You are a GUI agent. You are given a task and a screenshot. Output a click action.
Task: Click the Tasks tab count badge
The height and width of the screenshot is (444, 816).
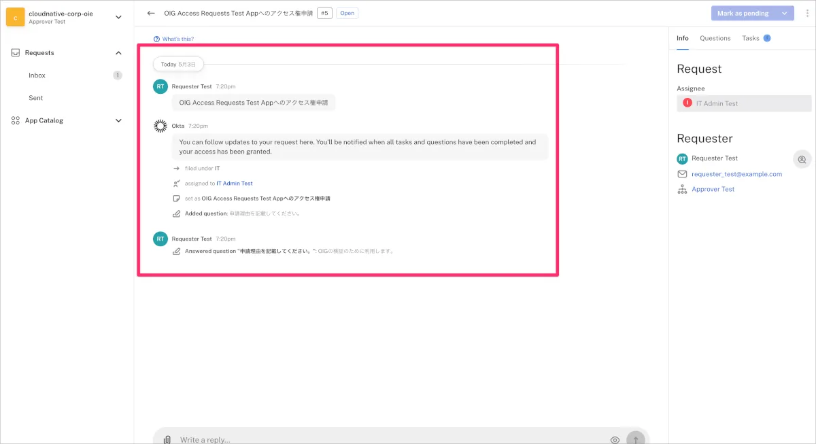[767, 38]
